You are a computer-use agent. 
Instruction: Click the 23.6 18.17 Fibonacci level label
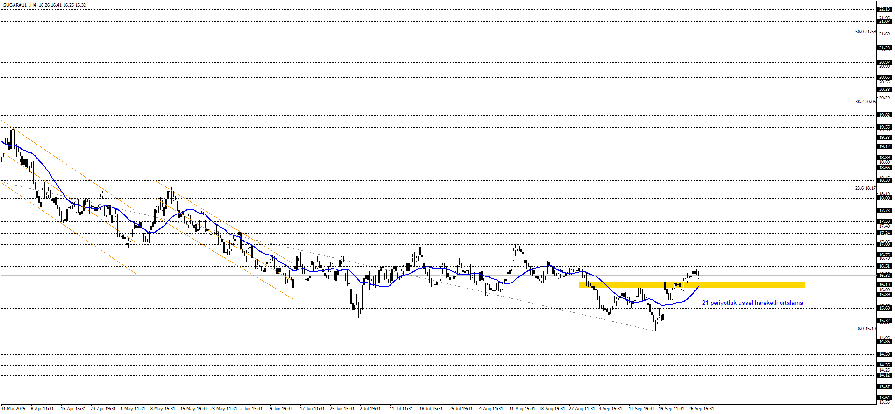click(865, 188)
